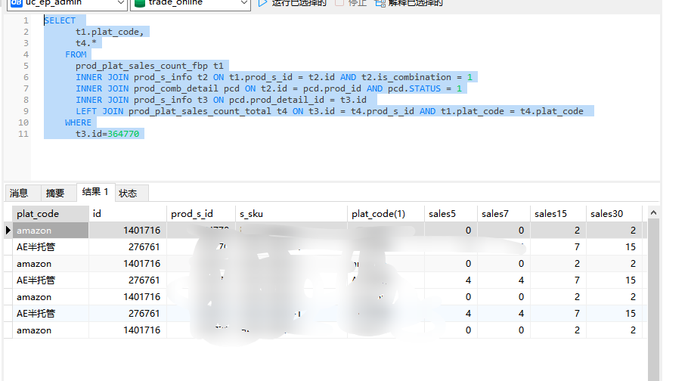This screenshot has width=688, height=381.
Task: Click the uc_ep_admin connection icon
Action: 14,3
